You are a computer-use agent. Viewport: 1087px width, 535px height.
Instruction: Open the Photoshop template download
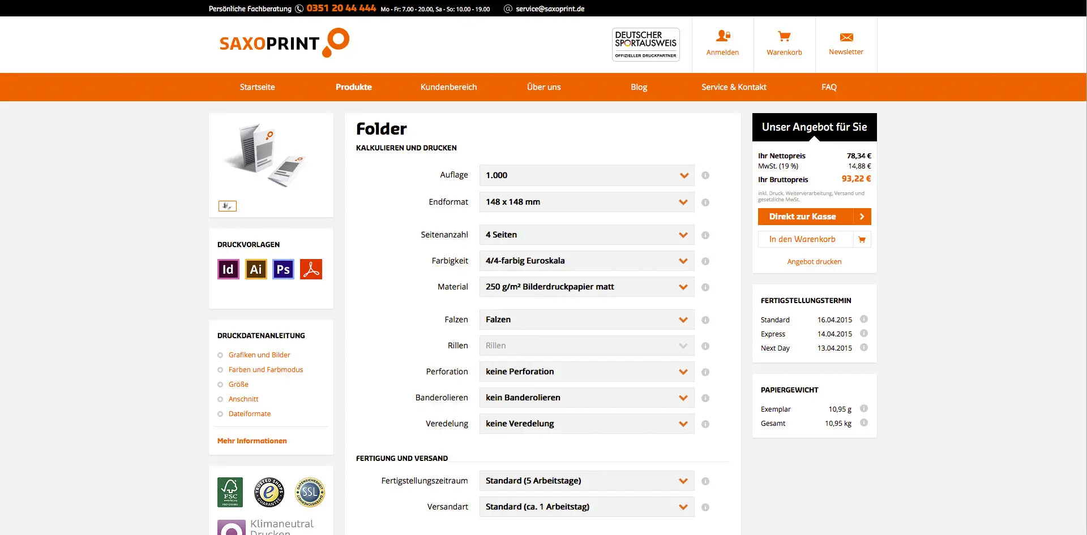coord(283,269)
